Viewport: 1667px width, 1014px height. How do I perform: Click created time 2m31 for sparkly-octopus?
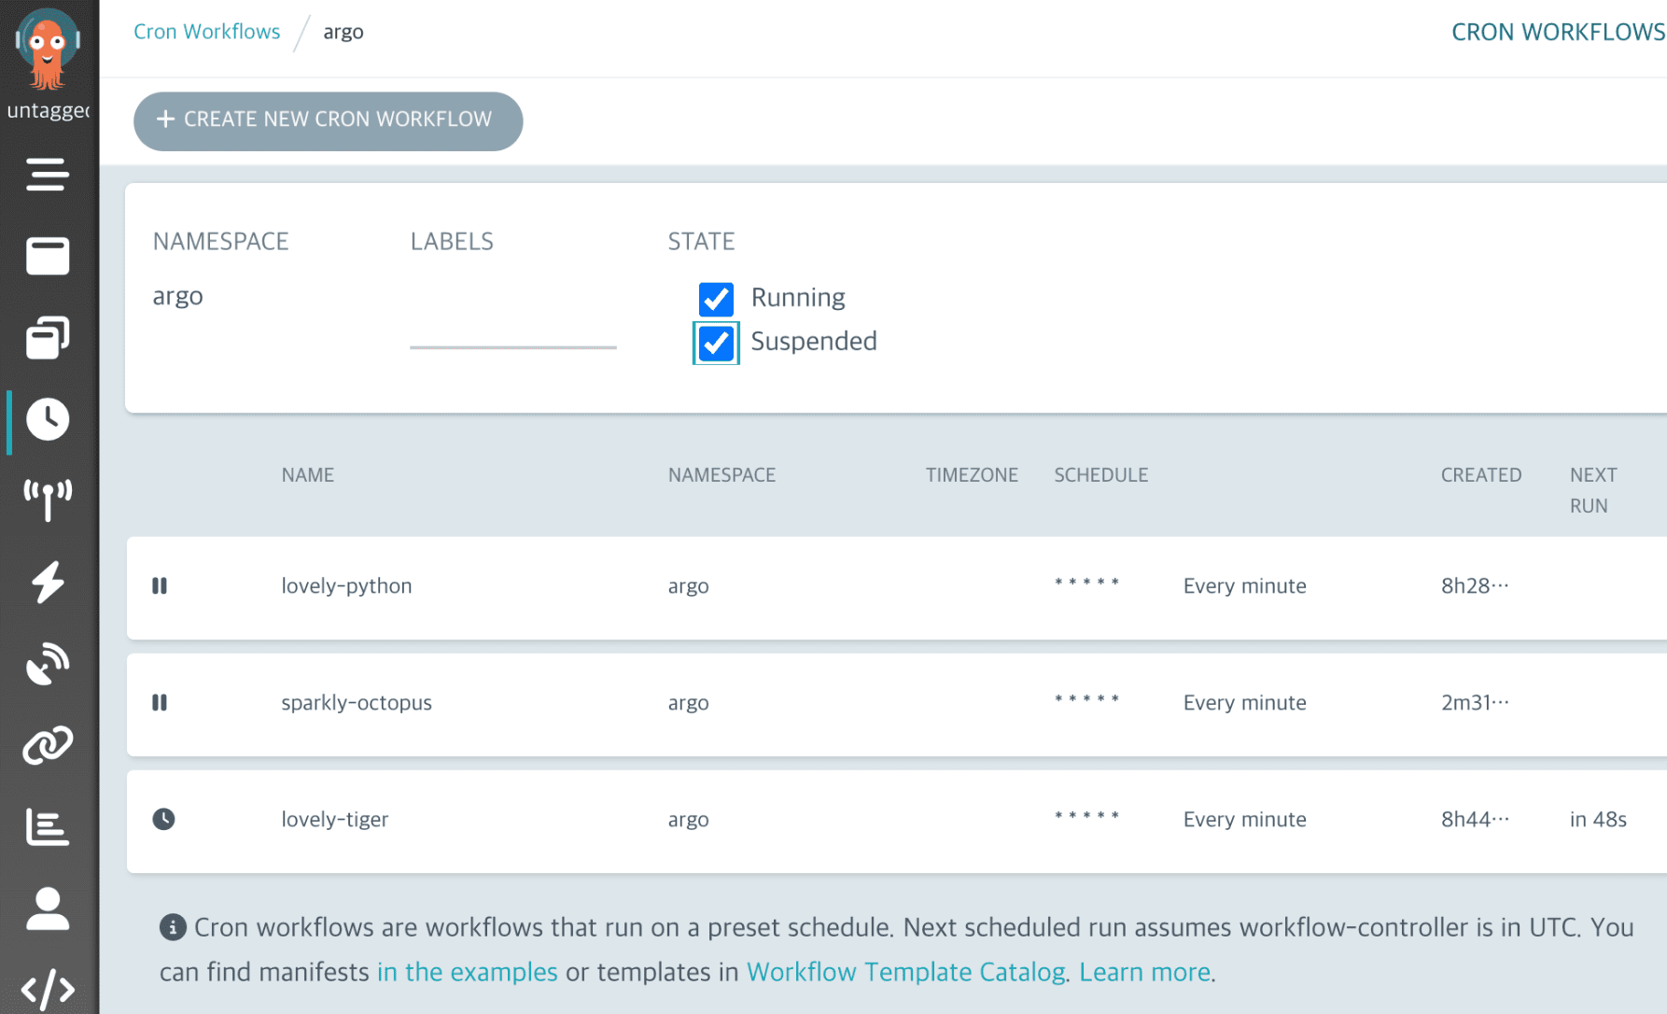pos(1475,702)
